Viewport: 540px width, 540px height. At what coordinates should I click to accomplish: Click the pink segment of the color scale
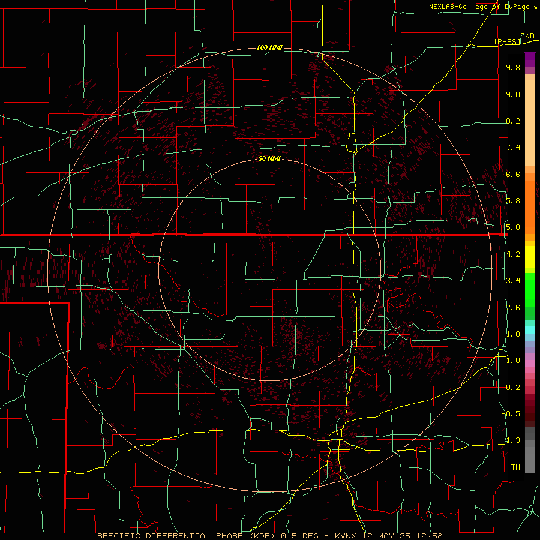[x=530, y=364]
